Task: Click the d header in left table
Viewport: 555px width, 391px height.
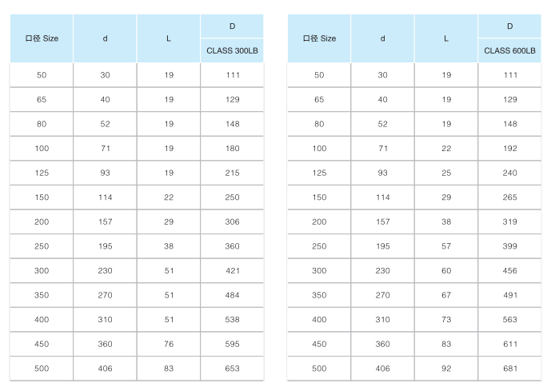Action: click(105, 38)
